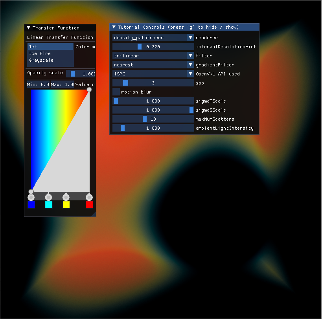
Task: Pick the blue color swatch
Action: (x=31, y=205)
